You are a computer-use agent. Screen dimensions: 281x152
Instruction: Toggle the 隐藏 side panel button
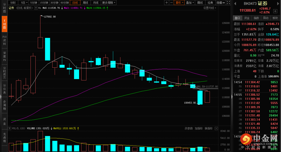(x=220, y=3)
